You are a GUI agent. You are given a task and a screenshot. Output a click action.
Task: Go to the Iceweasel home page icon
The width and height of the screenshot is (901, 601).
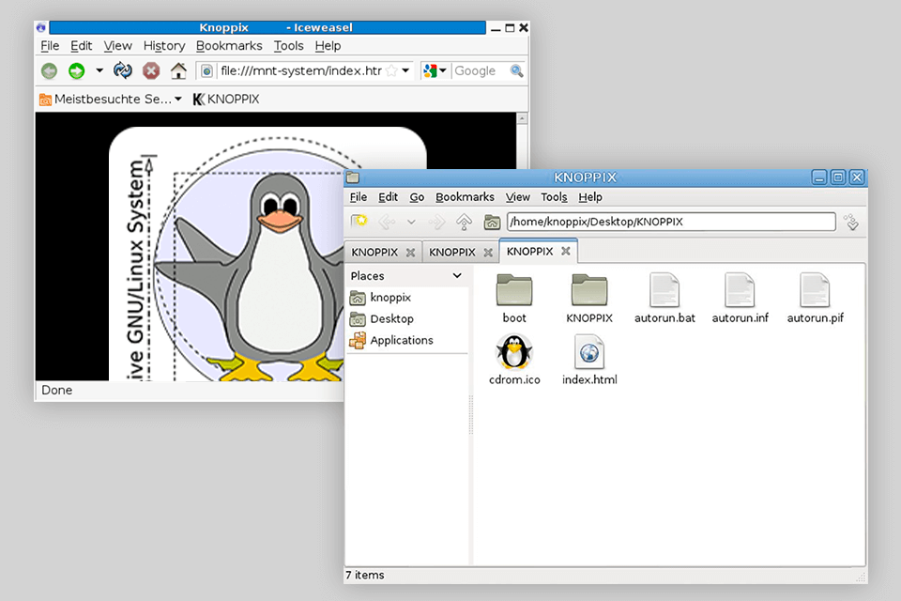tap(178, 70)
